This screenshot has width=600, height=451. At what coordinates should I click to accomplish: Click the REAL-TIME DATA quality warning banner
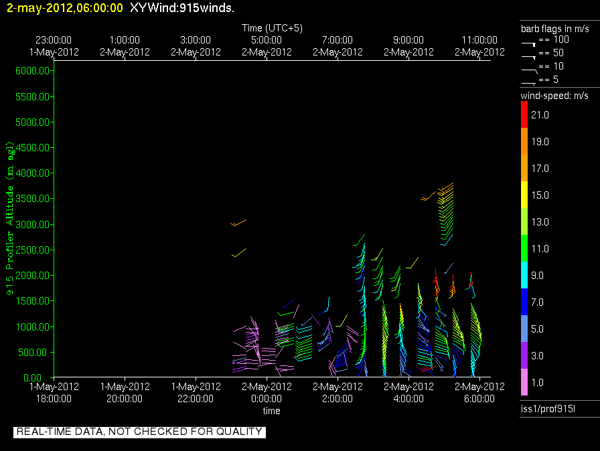tap(139, 432)
